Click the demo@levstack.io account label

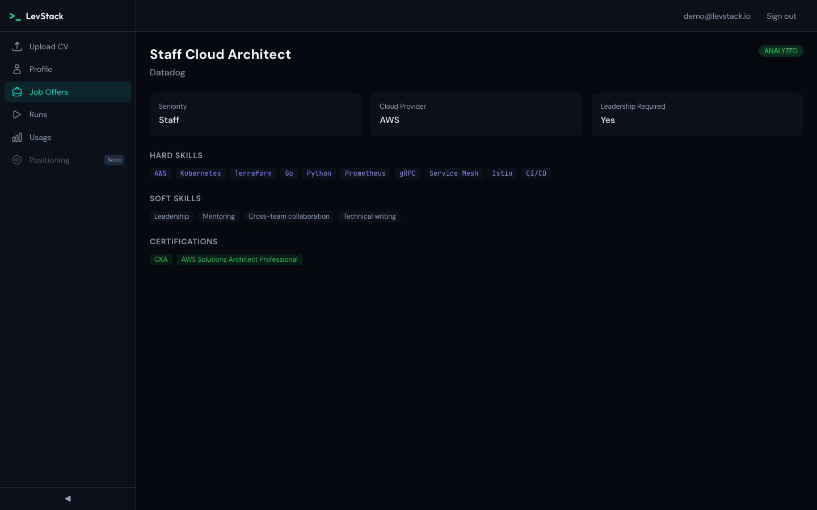coord(717,16)
